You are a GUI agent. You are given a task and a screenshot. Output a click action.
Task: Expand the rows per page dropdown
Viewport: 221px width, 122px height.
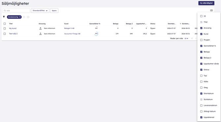point(186,38)
